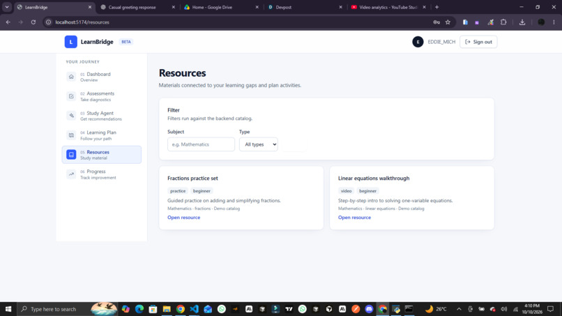Image resolution: width=562 pixels, height=316 pixels.
Task: Open a new browser tab
Action: (x=436, y=7)
